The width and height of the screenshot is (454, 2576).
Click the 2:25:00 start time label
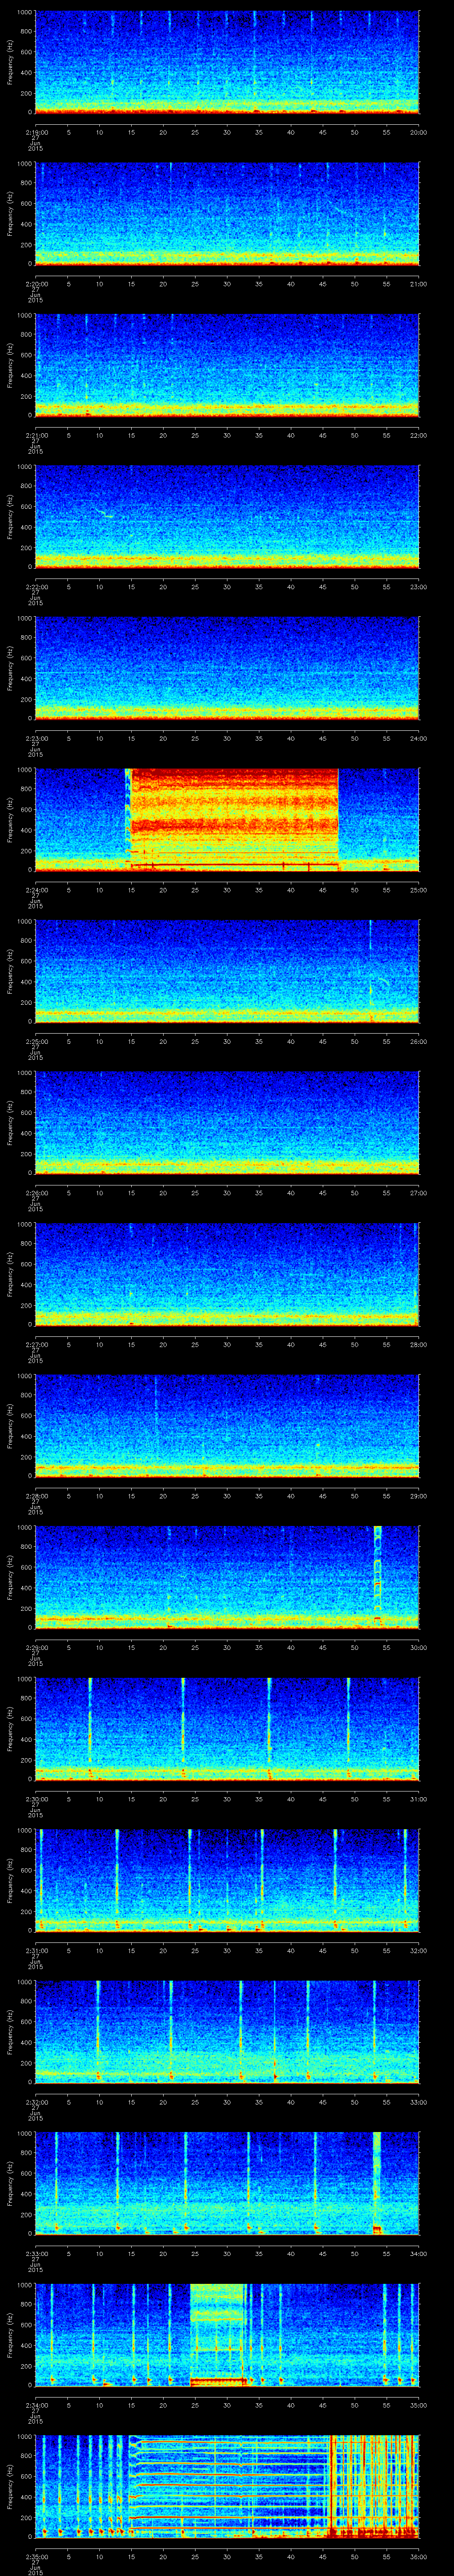pyautogui.click(x=36, y=1041)
